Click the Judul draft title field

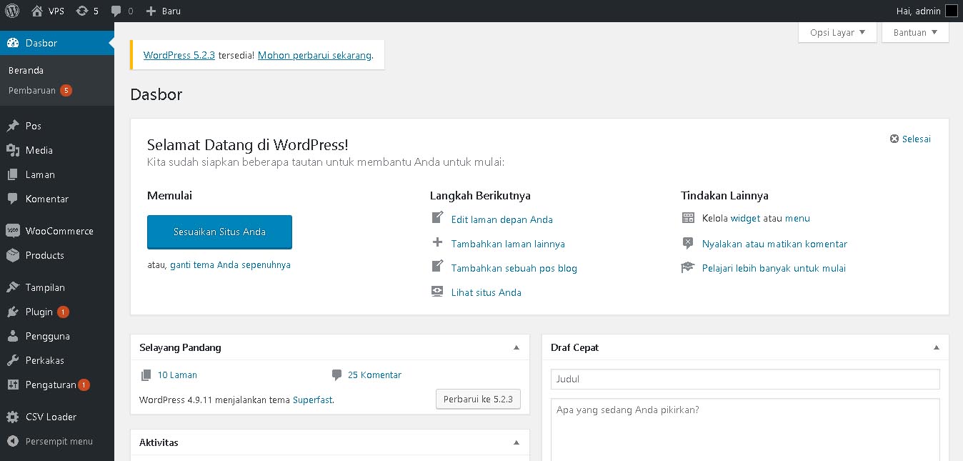(745, 380)
